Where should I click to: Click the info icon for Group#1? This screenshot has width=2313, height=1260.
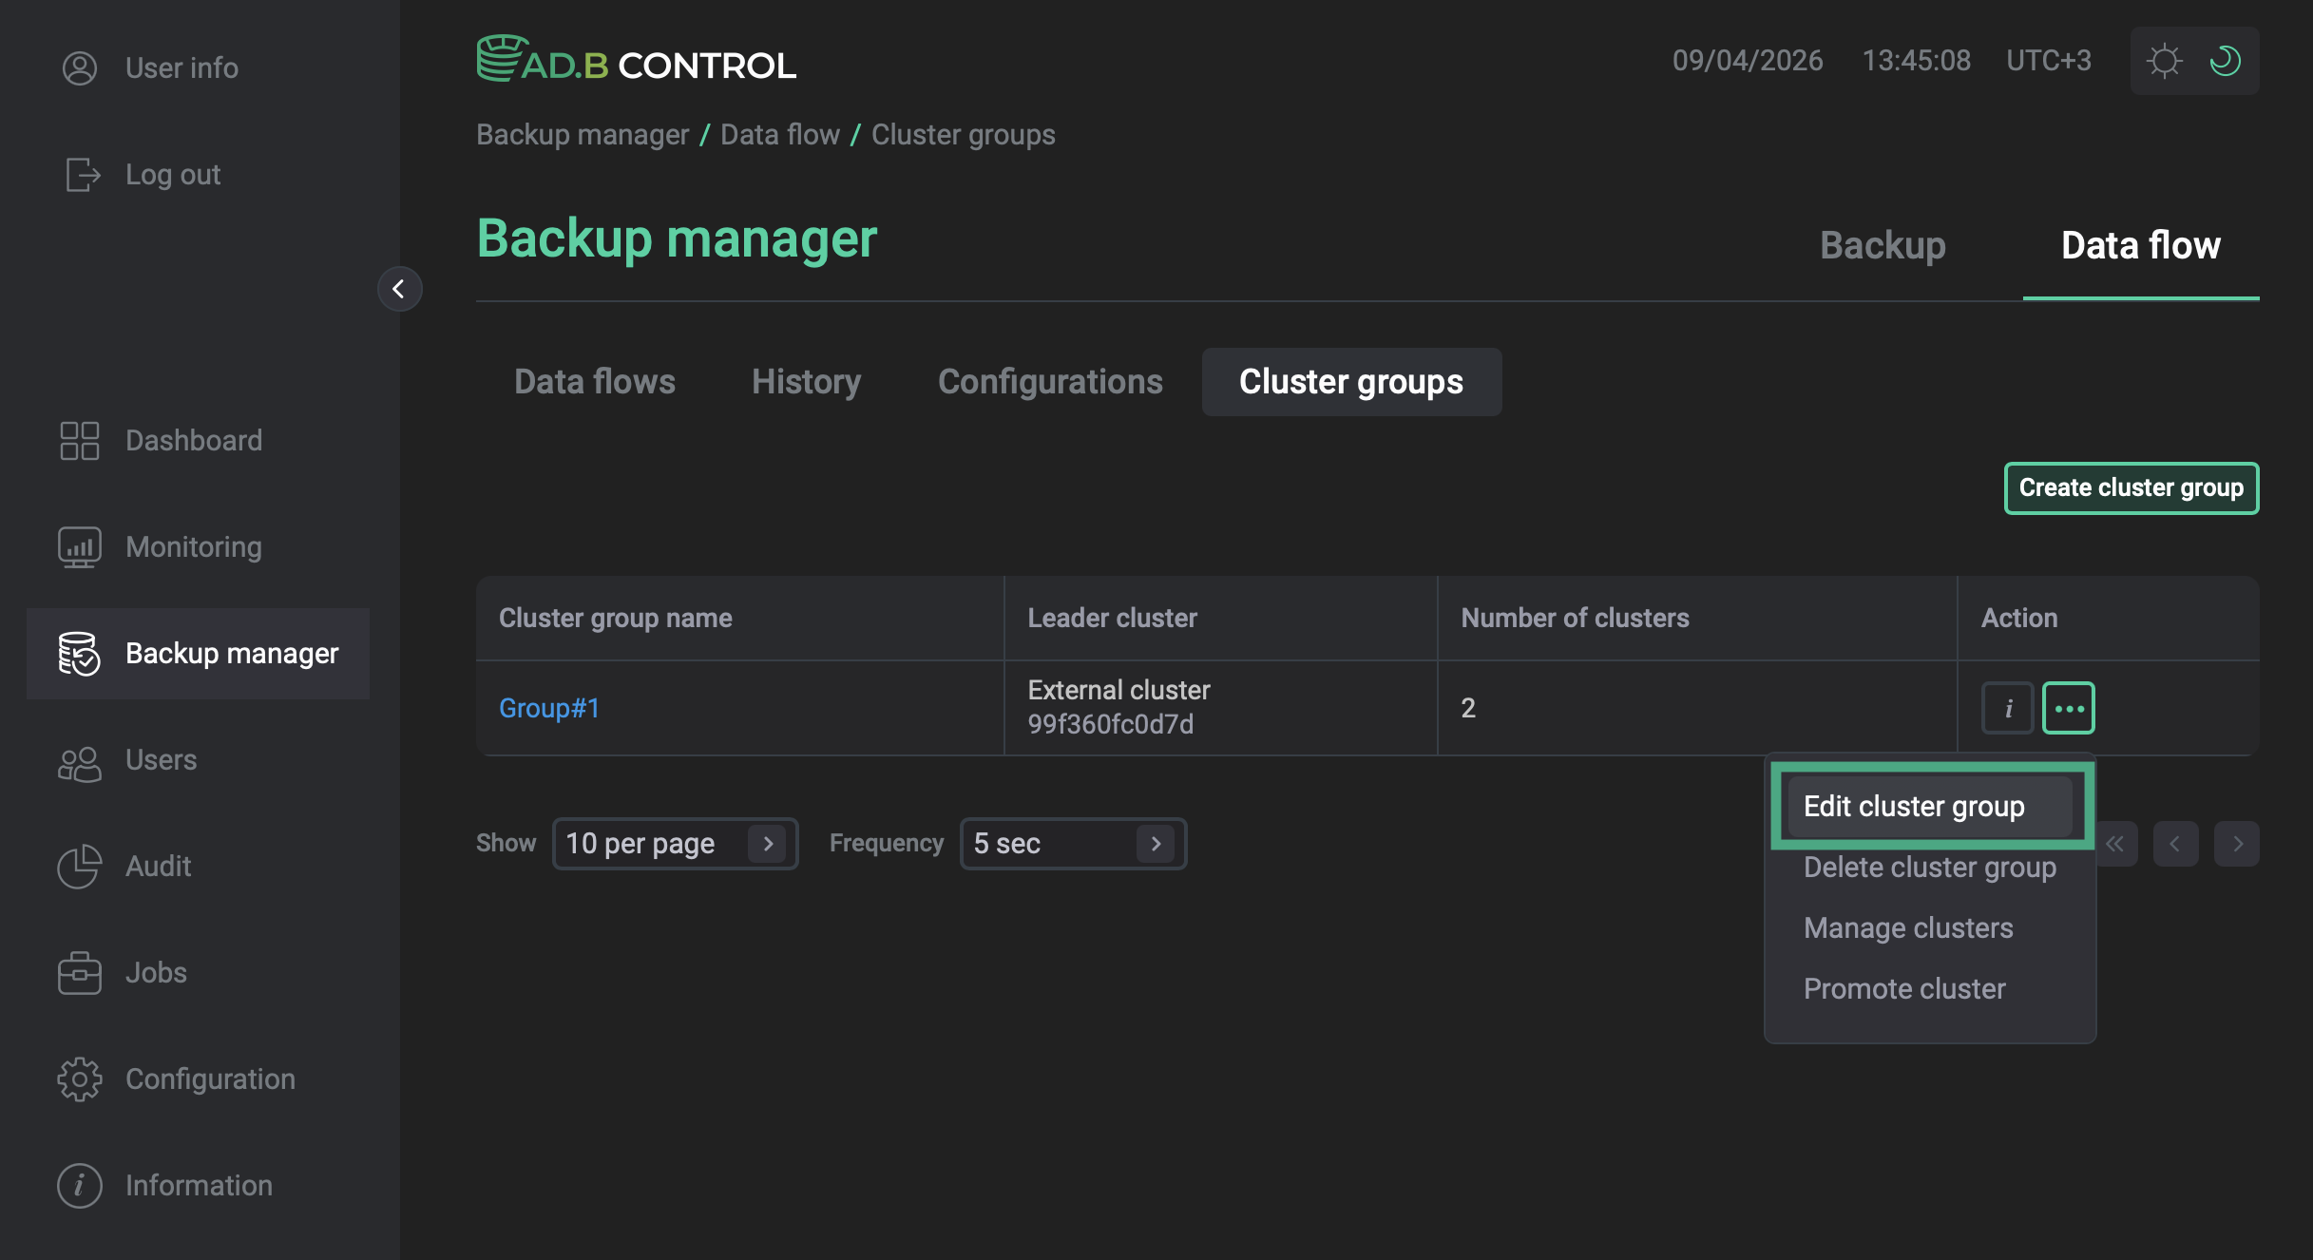pos(2007,708)
